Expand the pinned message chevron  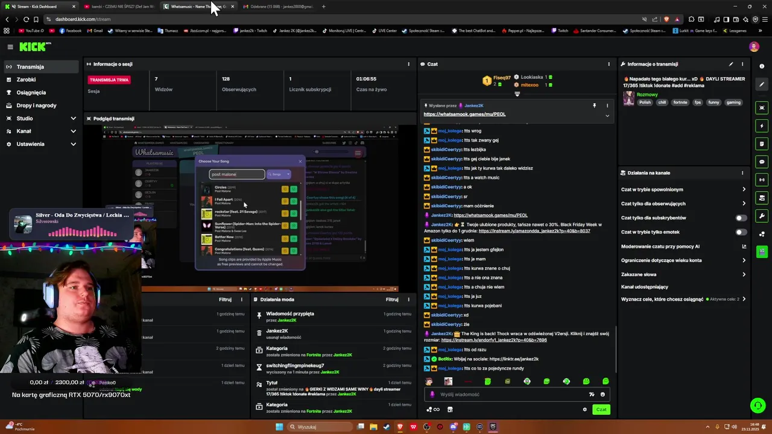(607, 116)
